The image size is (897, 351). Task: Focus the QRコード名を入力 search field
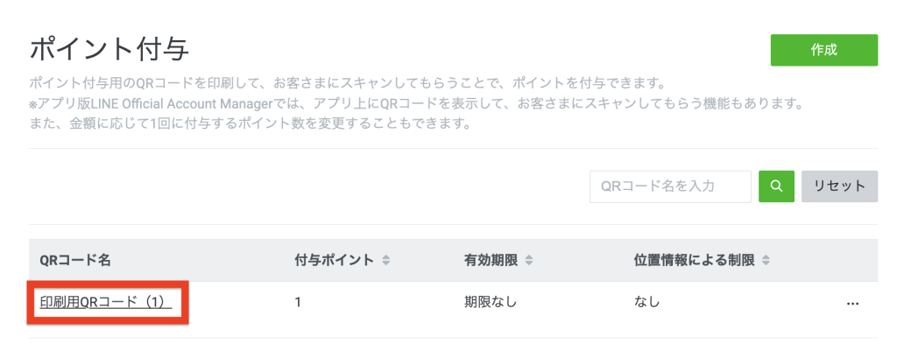pyautogui.click(x=670, y=186)
